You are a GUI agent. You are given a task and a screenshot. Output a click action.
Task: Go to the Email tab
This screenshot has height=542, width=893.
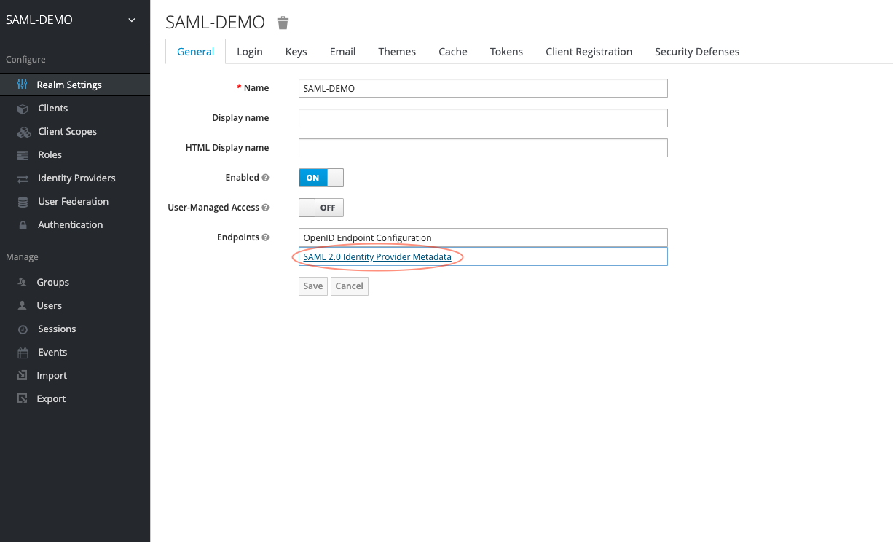(342, 52)
